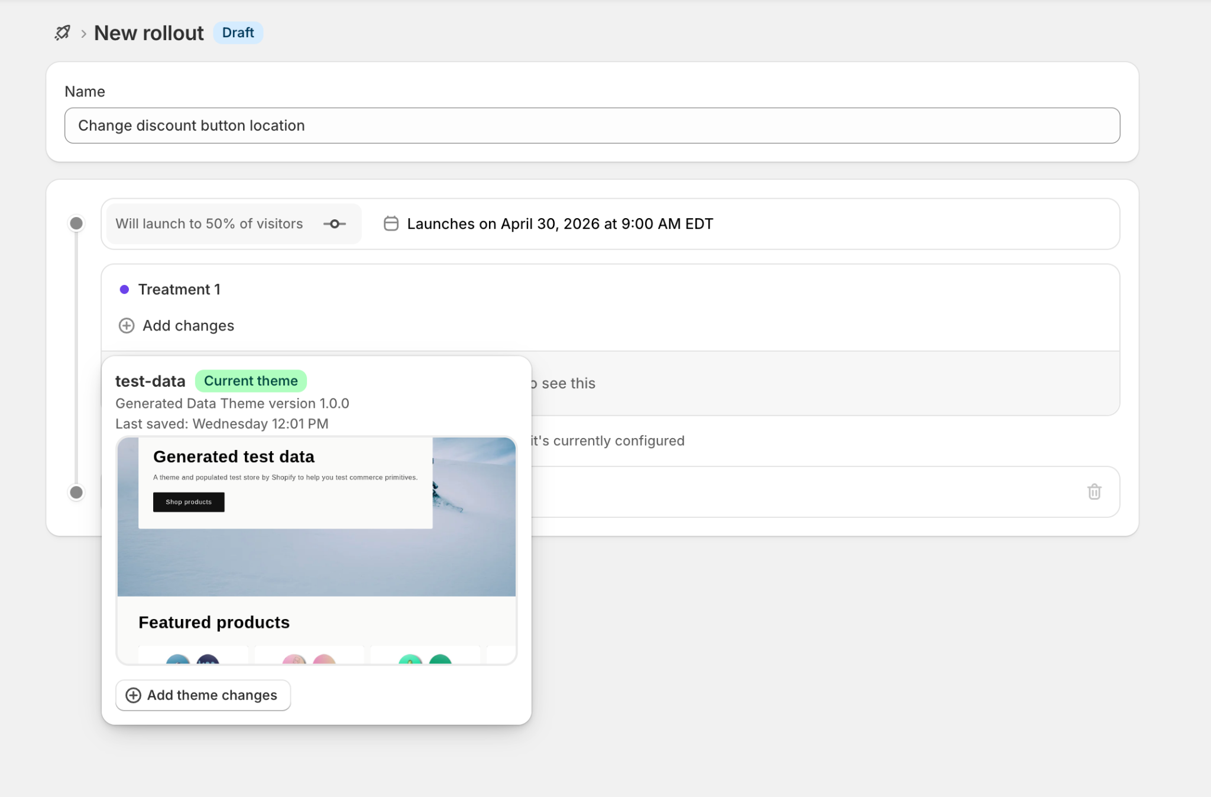Click the 'Current theme' green badge

(x=251, y=381)
